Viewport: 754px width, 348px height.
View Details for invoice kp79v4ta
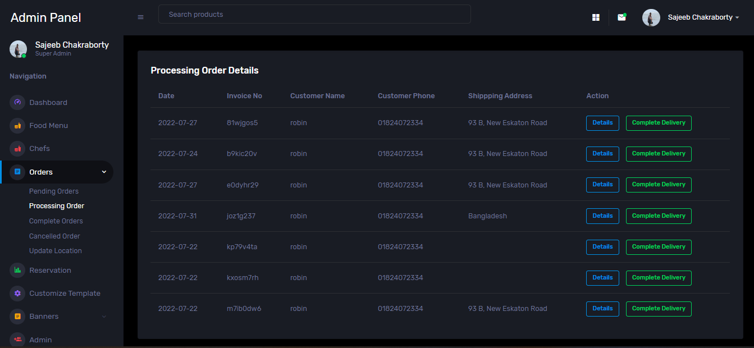[602, 247]
